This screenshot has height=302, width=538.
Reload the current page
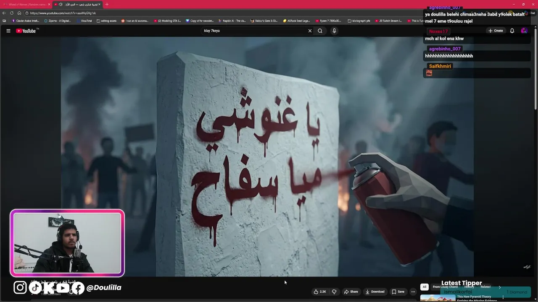[x=12, y=13]
